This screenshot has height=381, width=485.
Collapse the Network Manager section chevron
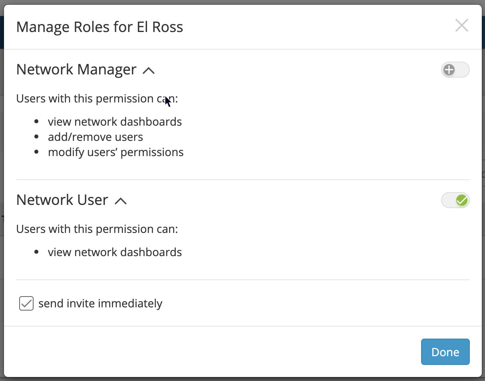point(149,71)
